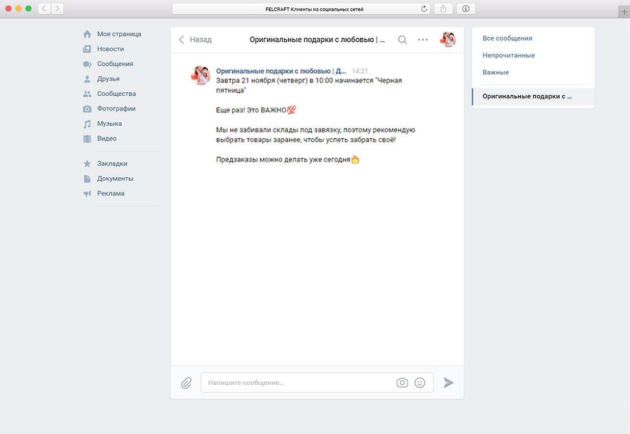Click the message timestamp 14:21
The height and width of the screenshot is (434, 630).
tap(360, 71)
